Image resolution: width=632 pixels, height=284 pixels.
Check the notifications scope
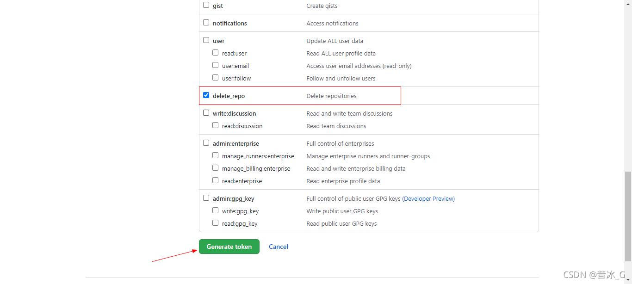tap(206, 22)
